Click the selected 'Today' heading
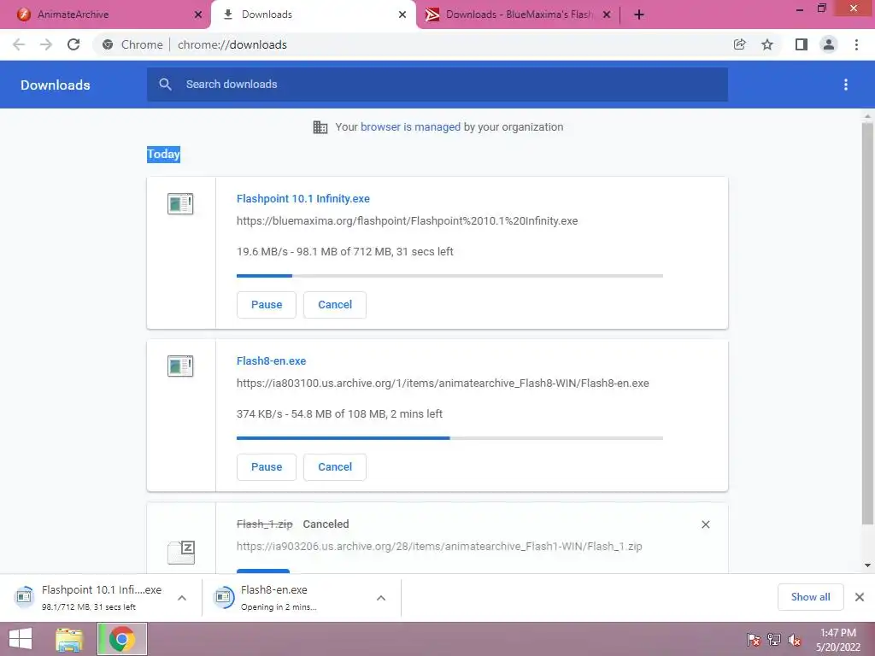875x656 pixels. 163,154
